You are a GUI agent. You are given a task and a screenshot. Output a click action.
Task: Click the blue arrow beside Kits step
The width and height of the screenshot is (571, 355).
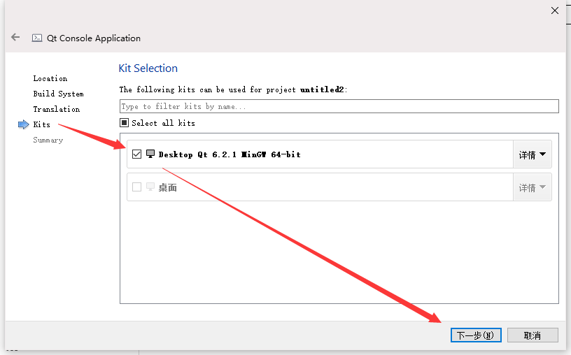pyautogui.click(x=23, y=125)
